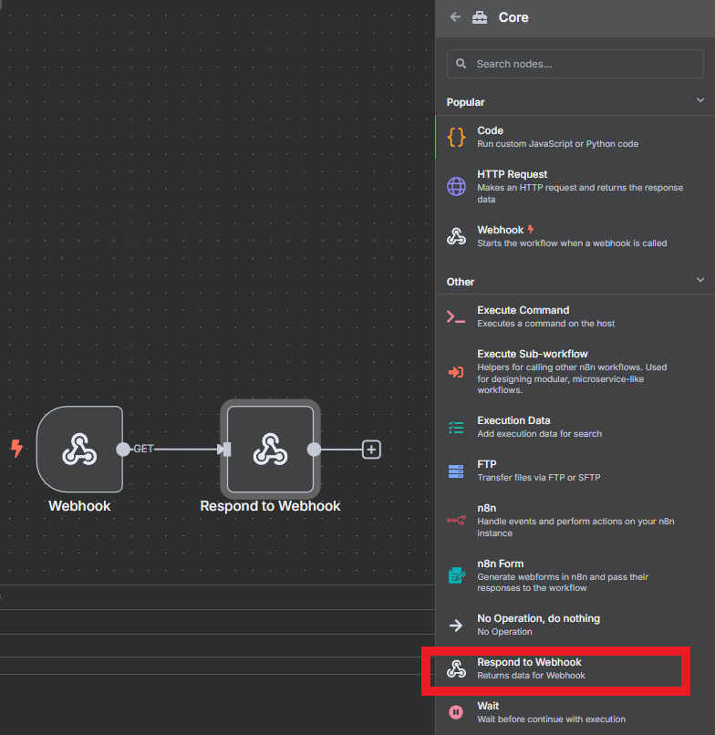This screenshot has height=735, width=715.
Task: Click the Wait pause icon
Action: click(456, 712)
